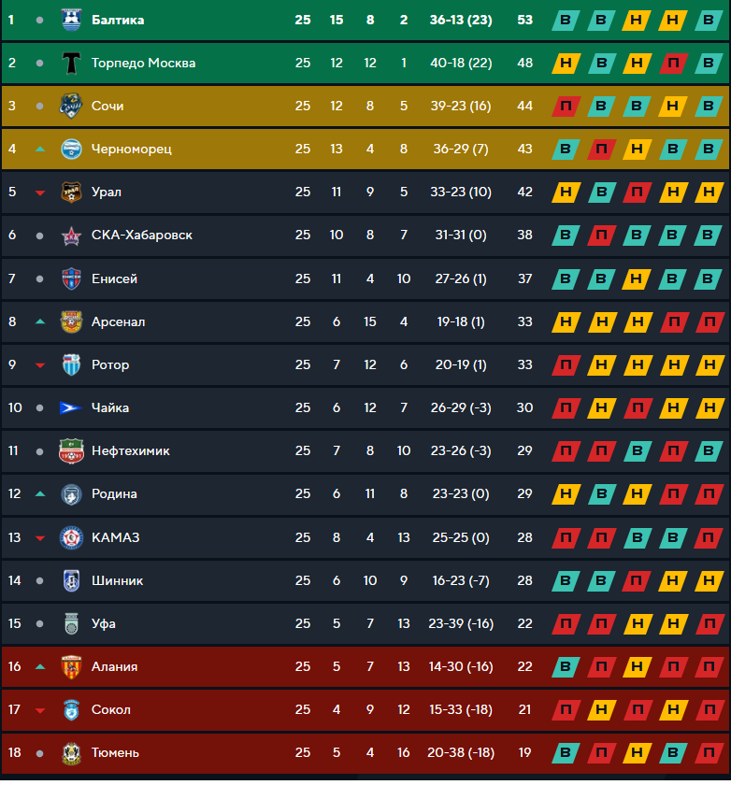Click the Уфа table row points value
The image size is (731, 785).
point(524,623)
